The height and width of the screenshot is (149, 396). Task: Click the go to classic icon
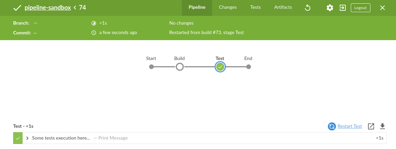[343, 8]
